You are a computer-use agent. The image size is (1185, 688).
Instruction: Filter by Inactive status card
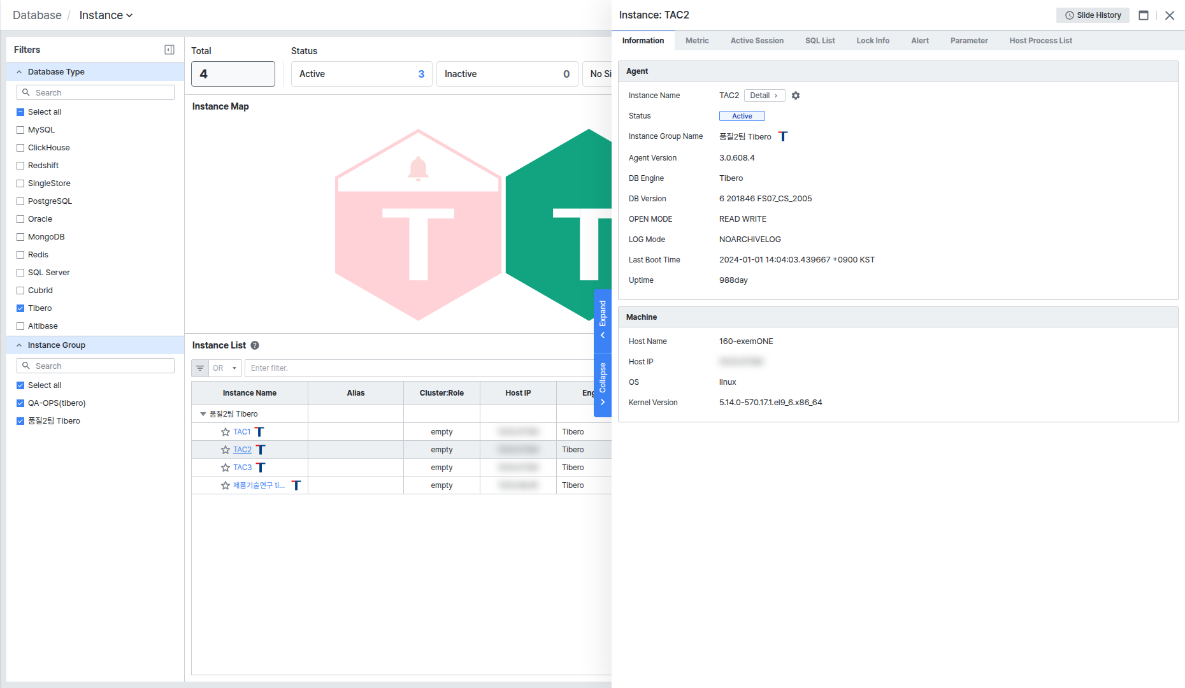(x=507, y=74)
